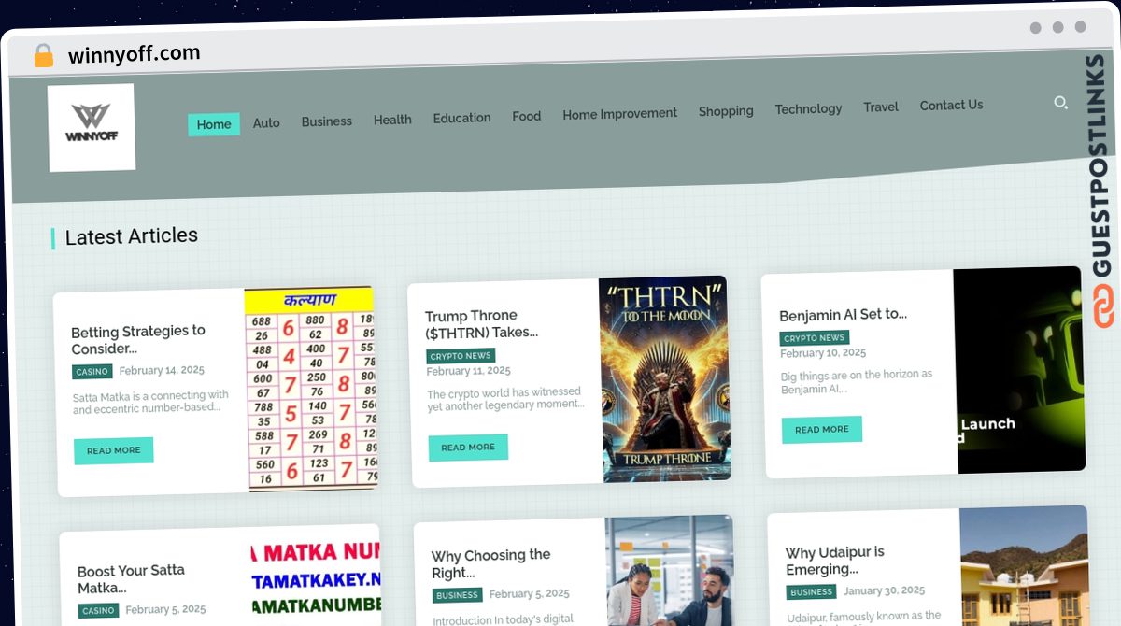The height and width of the screenshot is (626, 1121).
Task: Click the Crypto News tag on Trump Throne
Action: (461, 356)
